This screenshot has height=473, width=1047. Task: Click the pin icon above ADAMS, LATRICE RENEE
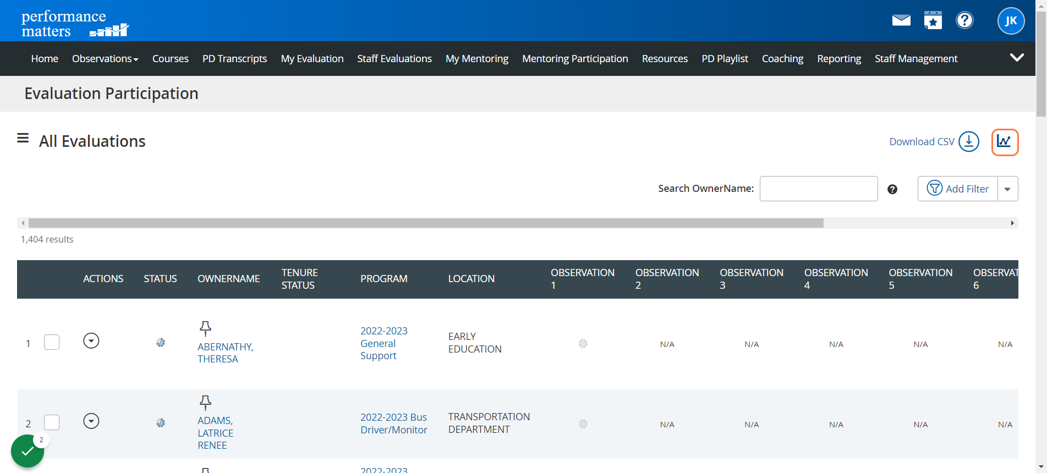(x=205, y=403)
